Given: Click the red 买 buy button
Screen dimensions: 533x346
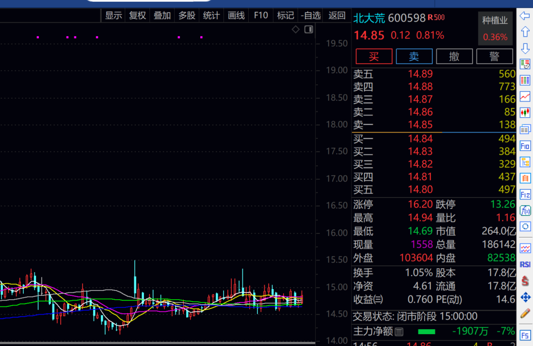Looking at the screenshot, I should (374, 56).
